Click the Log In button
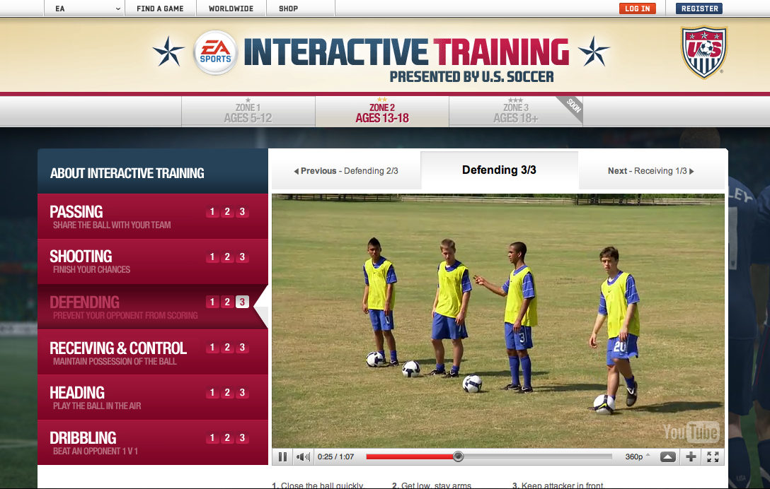The image size is (770, 489). pyautogui.click(x=638, y=8)
